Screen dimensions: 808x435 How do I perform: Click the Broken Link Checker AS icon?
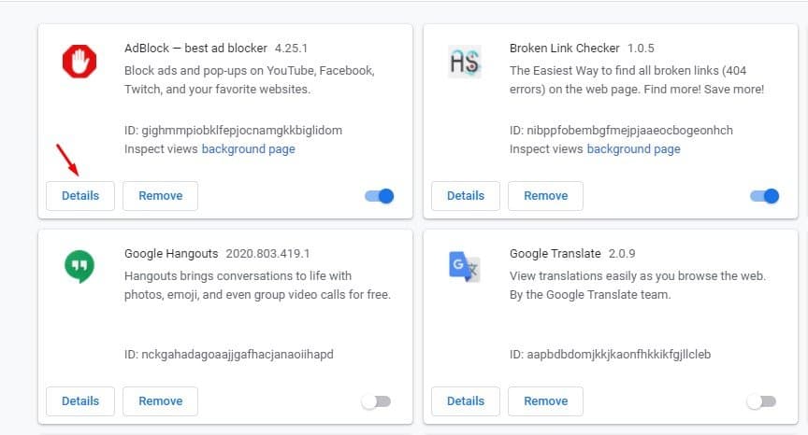click(x=464, y=62)
